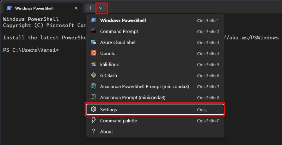282x145 pixels.
Task: Click the Command palette lightning icon
Action: coord(93,120)
